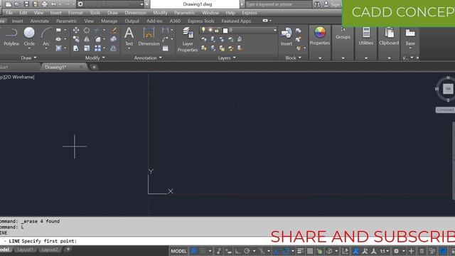Screen dimensions: 455x256
Task: Click the Erase tool icon
Action: point(114,30)
